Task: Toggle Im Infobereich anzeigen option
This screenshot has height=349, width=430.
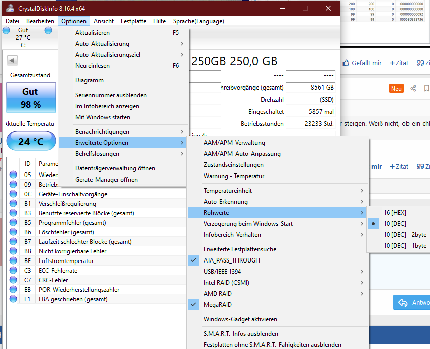Action: click(123, 106)
